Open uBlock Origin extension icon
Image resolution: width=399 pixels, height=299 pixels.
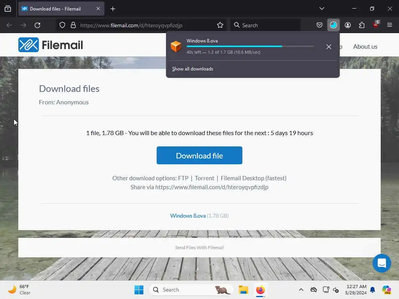[376, 25]
